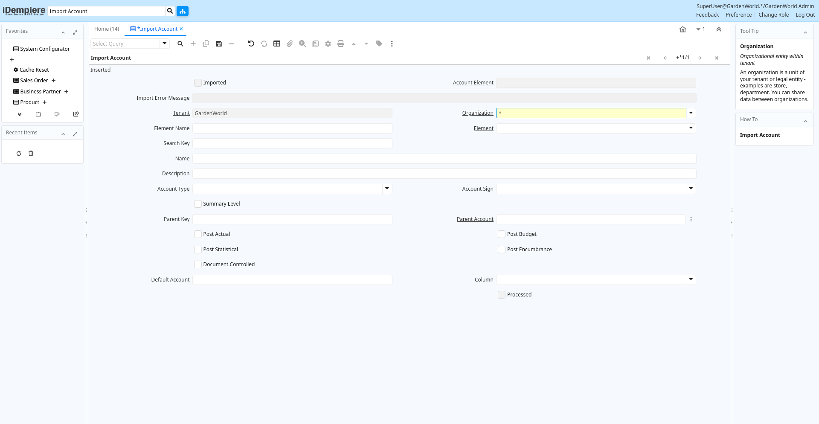Open the Preference link
The width and height of the screenshot is (819, 424).
tap(738, 15)
